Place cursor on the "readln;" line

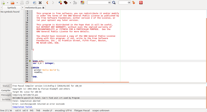38,72
